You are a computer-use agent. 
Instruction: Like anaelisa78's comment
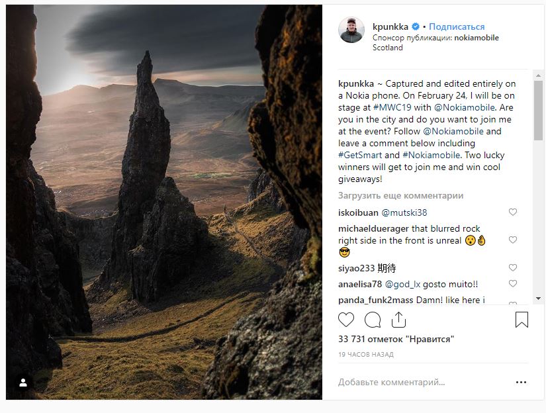512,284
